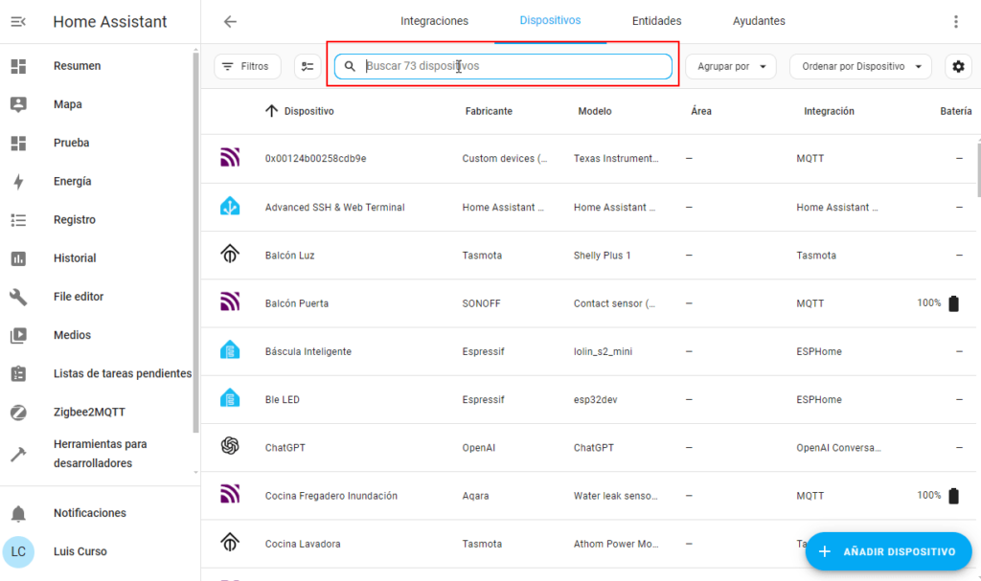
Task: Open the Filtros panel
Action: (246, 66)
